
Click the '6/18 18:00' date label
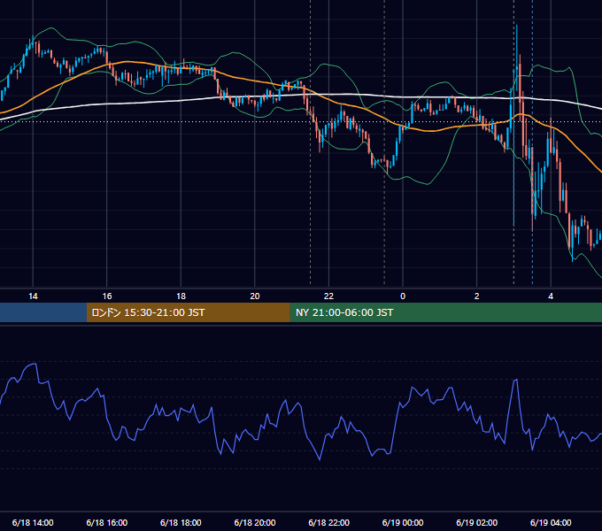tap(181, 522)
